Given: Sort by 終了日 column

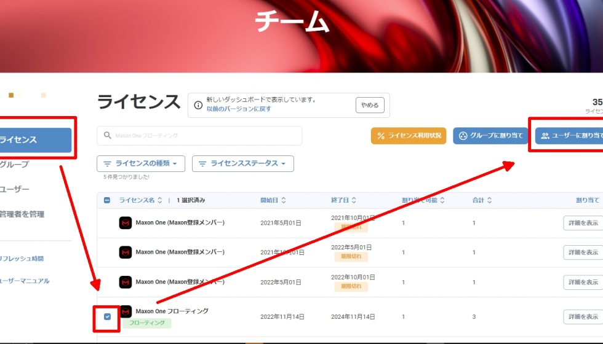Looking at the screenshot, I should (x=343, y=200).
